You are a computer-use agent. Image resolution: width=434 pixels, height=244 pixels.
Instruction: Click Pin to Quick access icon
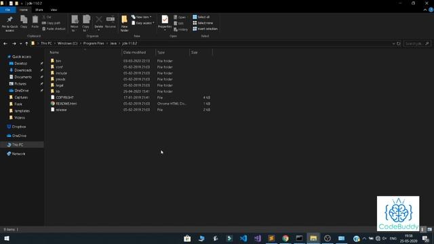point(9,24)
